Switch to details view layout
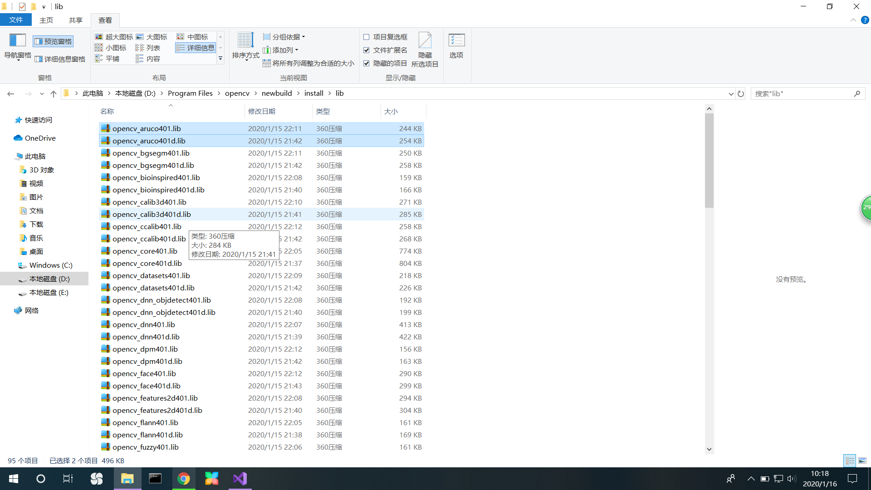Image resolution: width=871 pixels, height=490 pixels. tap(196, 48)
